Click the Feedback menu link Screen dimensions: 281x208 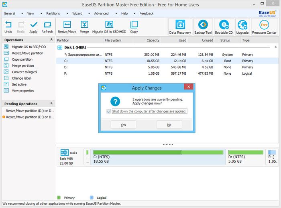(x=147, y=13)
